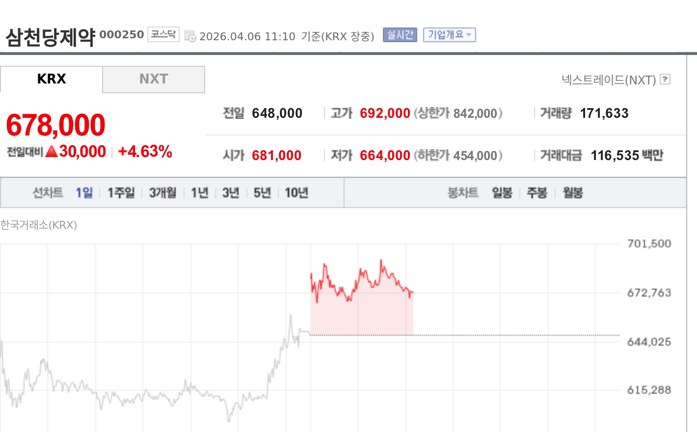Switch to 주봉 weekly candle view
The image size is (697, 432).
(537, 192)
